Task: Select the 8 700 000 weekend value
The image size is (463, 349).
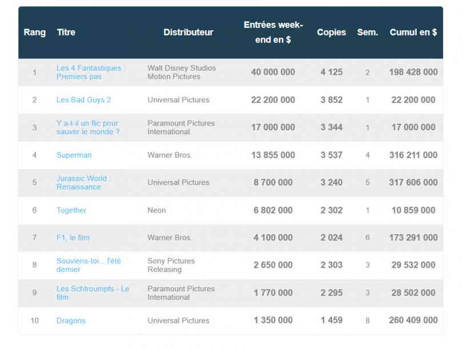Action: (x=273, y=183)
